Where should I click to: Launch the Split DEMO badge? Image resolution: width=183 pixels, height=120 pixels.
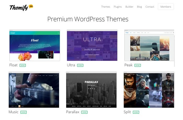(x=136, y=112)
